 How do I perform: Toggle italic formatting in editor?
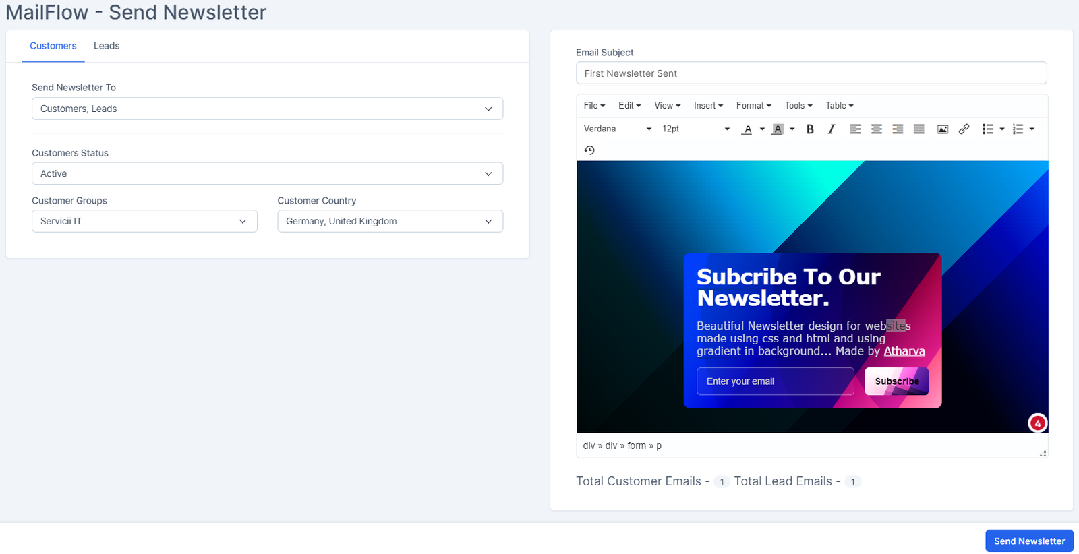832,129
